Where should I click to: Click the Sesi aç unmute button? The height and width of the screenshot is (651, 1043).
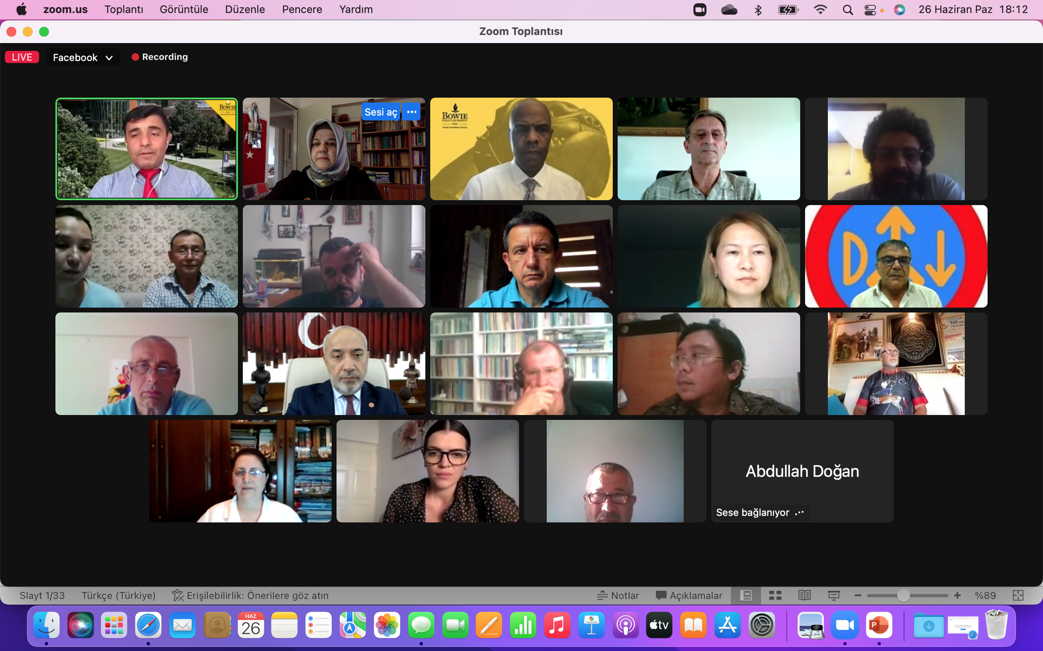(380, 112)
